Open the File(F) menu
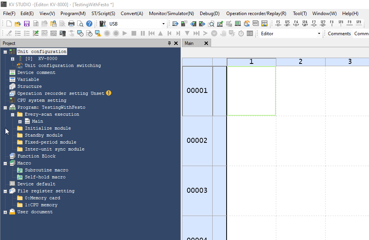 point(9,14)
